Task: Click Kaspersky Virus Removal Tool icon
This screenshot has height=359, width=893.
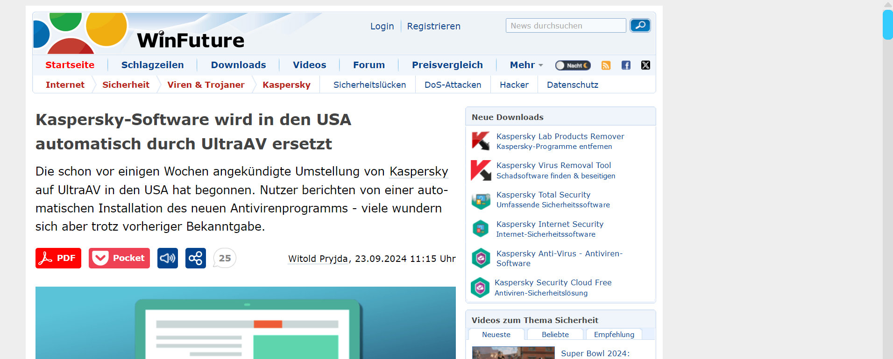Action: pyautogui.click(x=481, y=170)
